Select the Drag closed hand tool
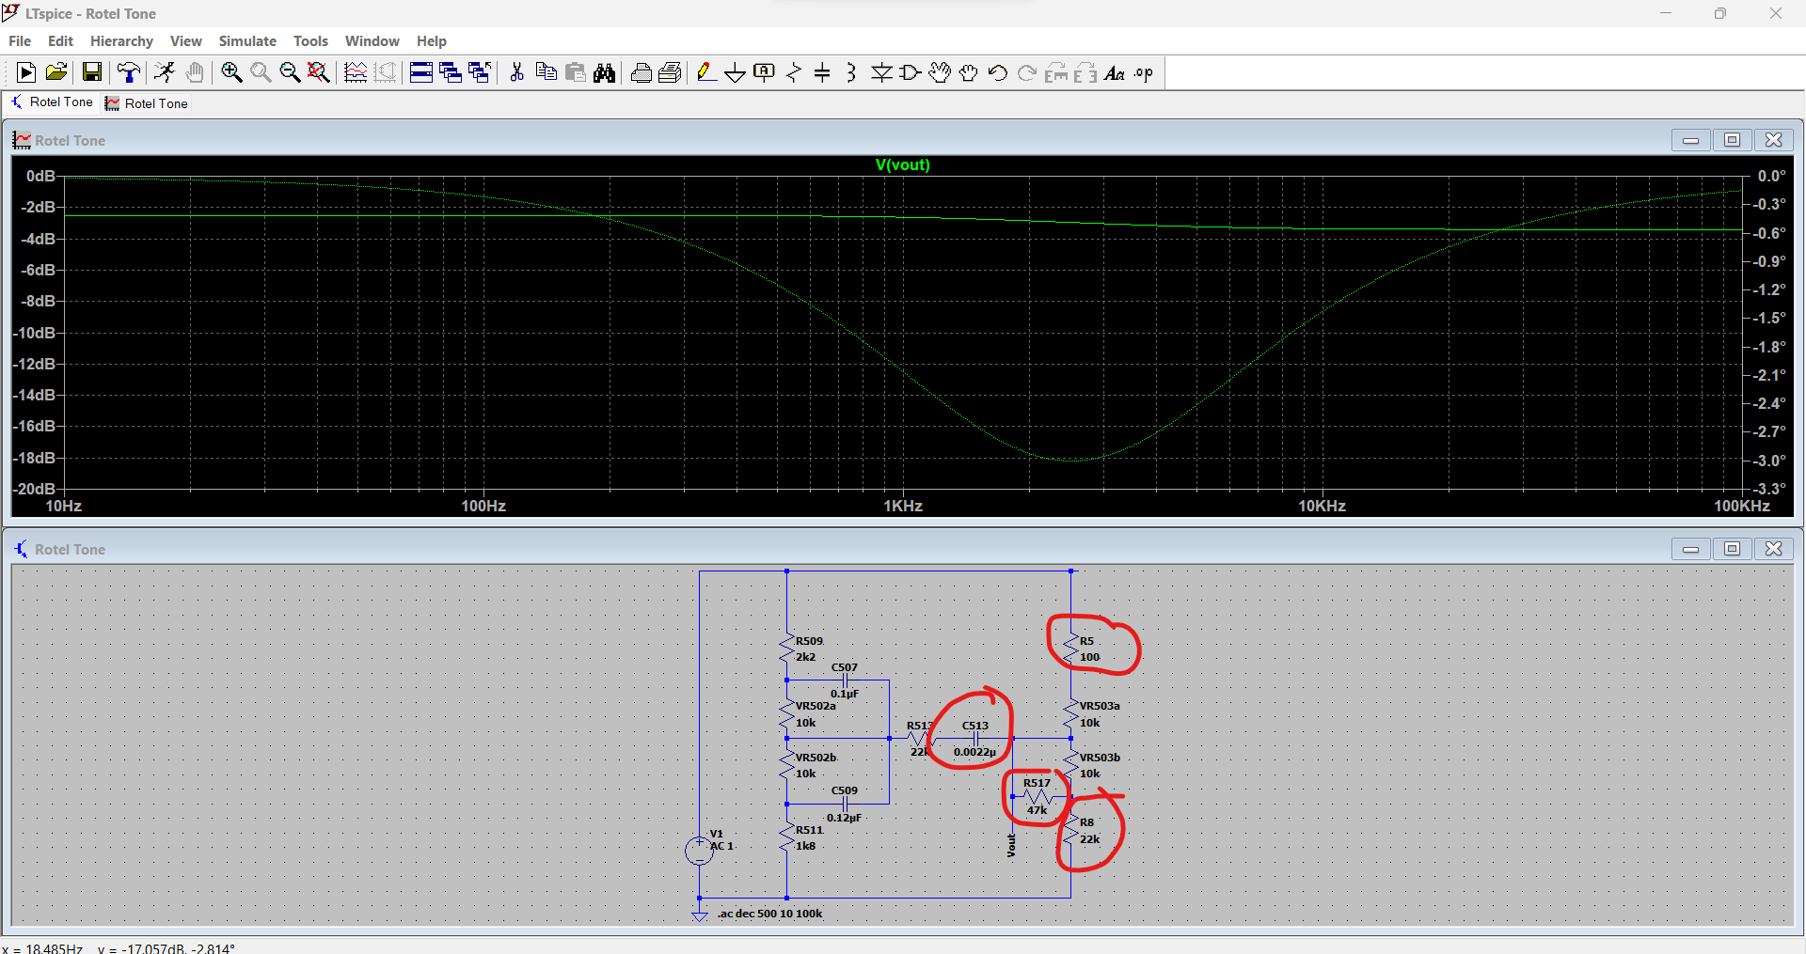Image resolution: width=1806 pixels, height=954 pixels. (x=969, y=72)
